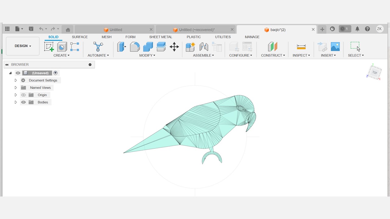This screenshot has height=219, width=390.
Task: Open the Data Panel grid icon
Action: point(7,29)
